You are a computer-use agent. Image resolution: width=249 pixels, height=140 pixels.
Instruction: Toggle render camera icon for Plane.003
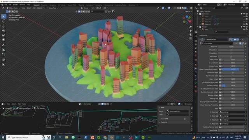tap(247, 24)
